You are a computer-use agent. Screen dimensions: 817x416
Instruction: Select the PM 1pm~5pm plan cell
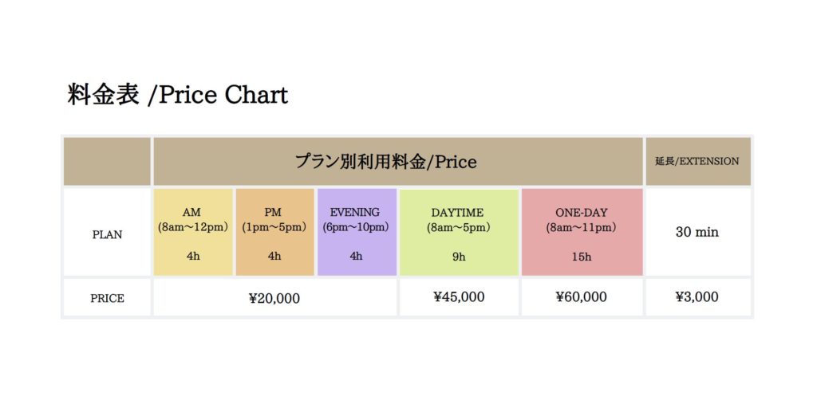tap(274, 232)
